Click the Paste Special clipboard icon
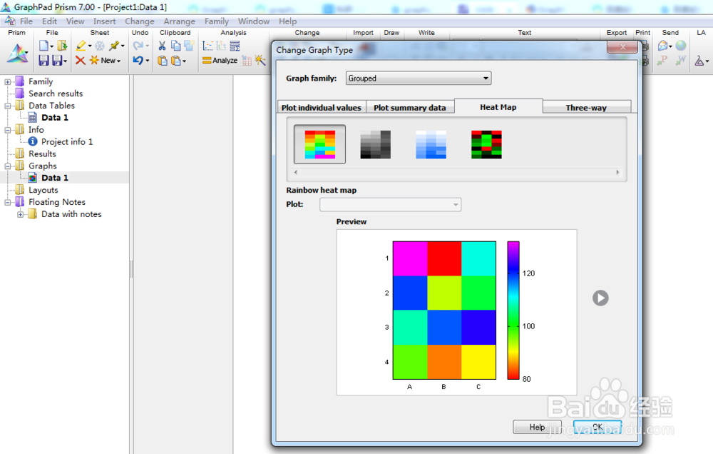Viewport: 713px width, 454px height. pos(176,61)
